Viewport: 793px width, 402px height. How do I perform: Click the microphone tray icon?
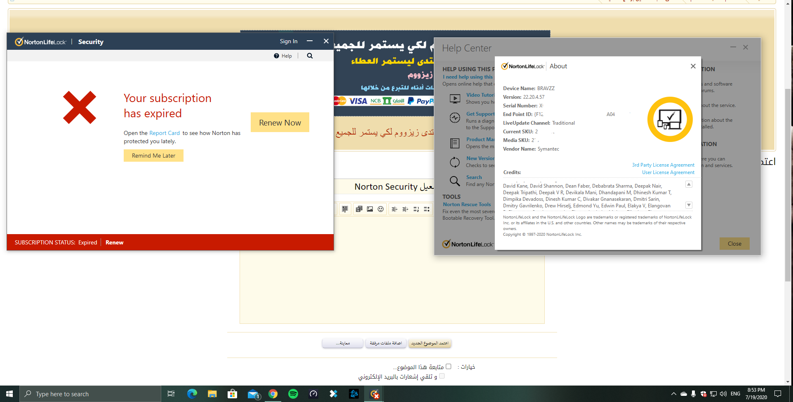pos(694,394)
